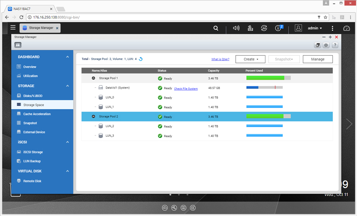Close the Storage Manager taskbar tab

point(57,28)
